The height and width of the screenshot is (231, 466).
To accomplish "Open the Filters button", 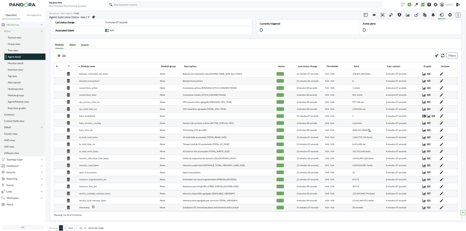I will [x=452, y=56].
